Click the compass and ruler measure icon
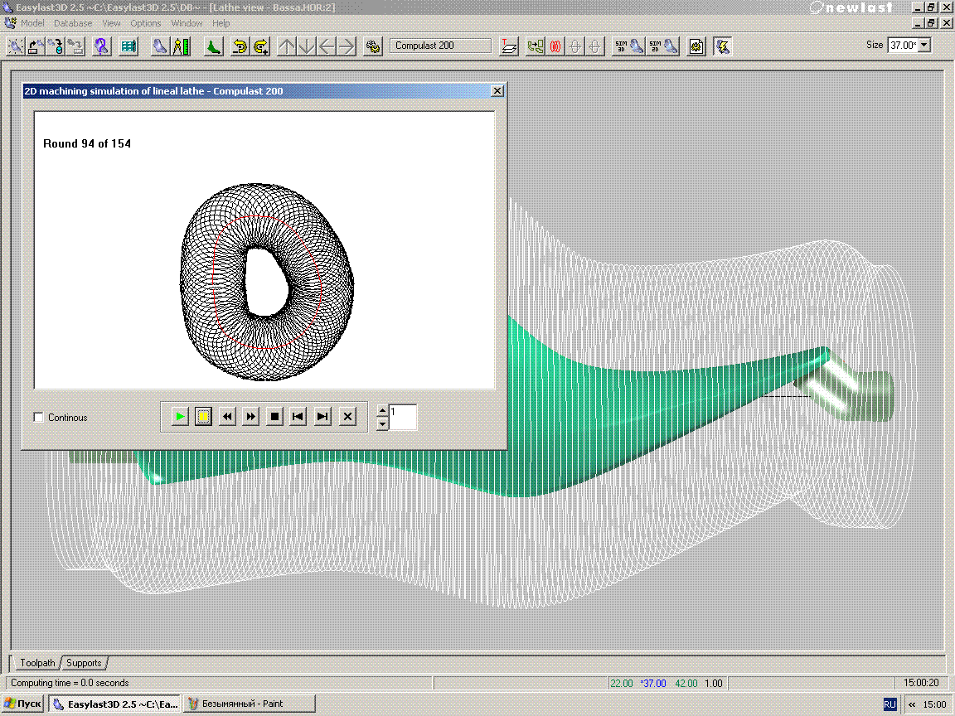This screenshot has height=716, width=955. click(x=182, y=46)
